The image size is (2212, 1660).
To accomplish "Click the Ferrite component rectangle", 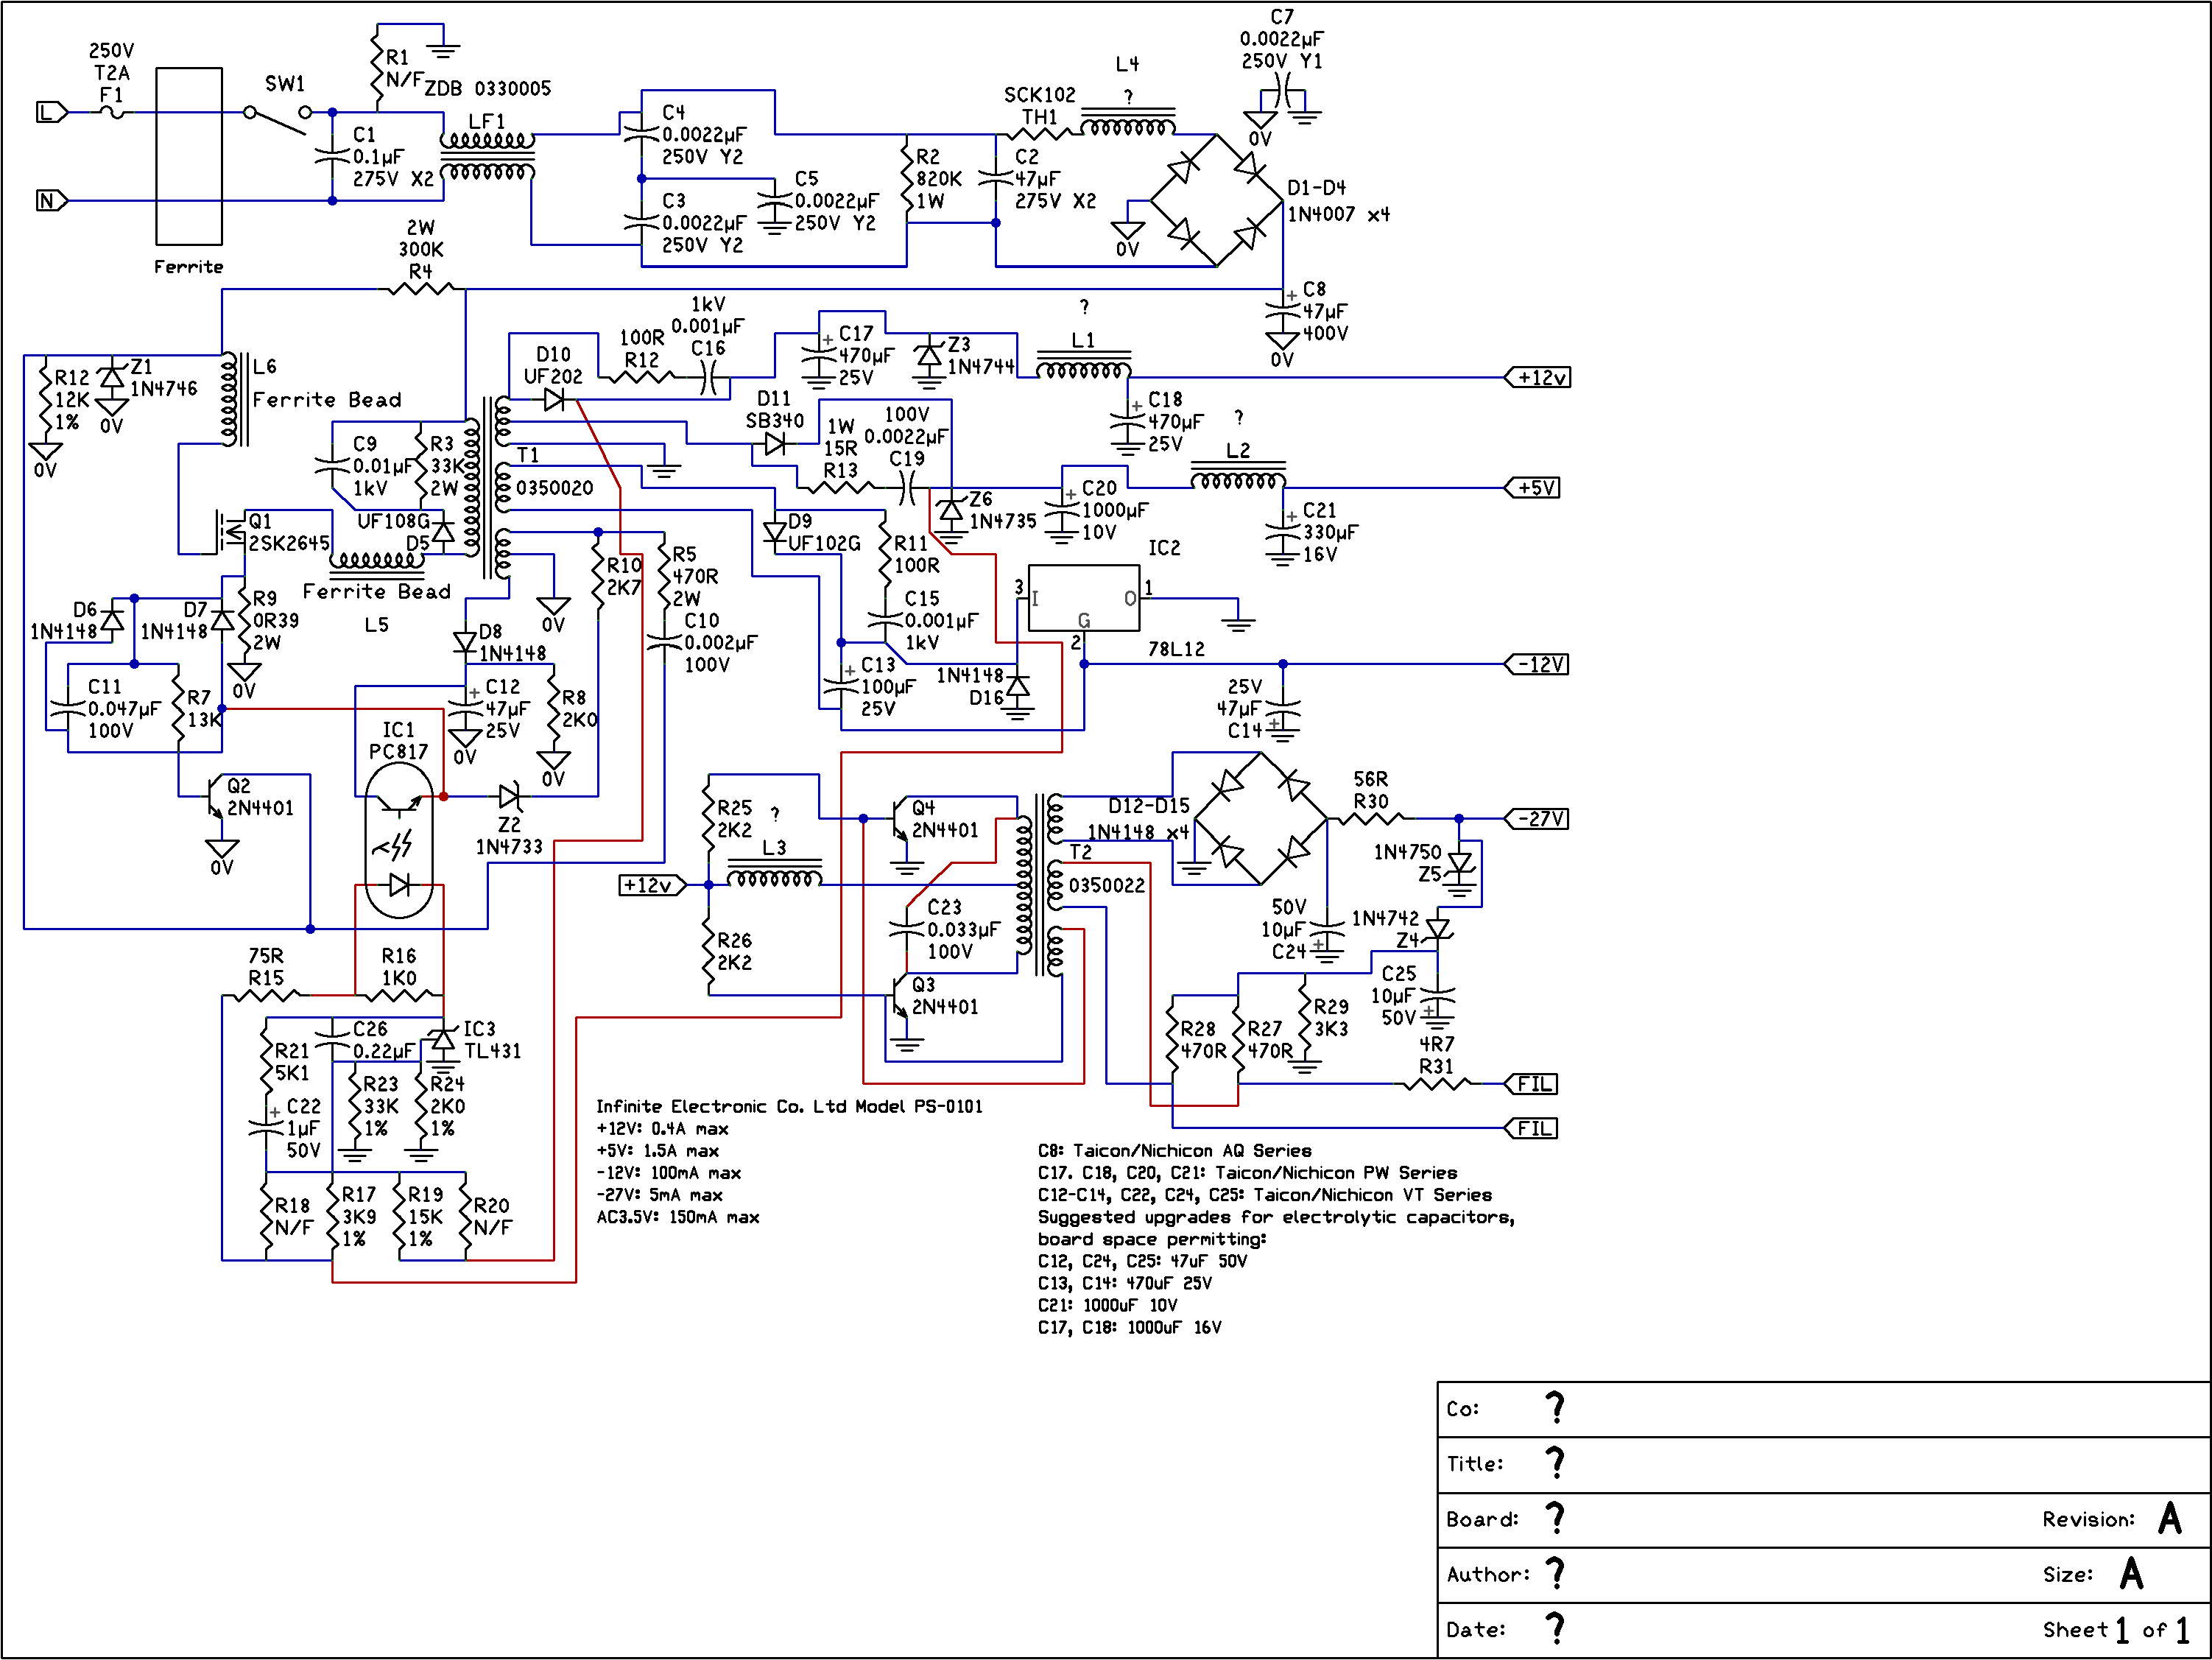I will [189, 156].
